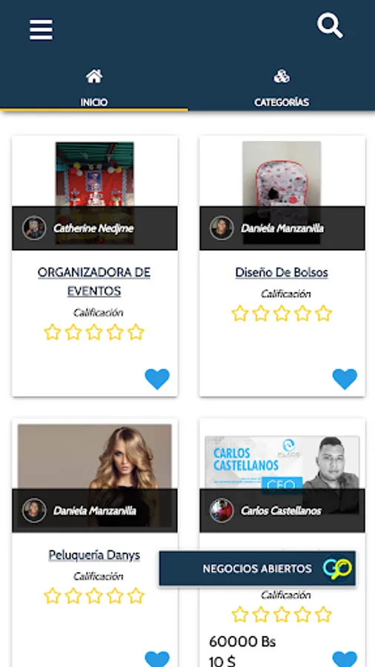
Task: Open ORGANIZADORA DE EVENTOS link
Action: point(94,282)
